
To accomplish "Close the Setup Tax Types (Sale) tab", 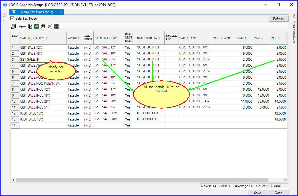I will 61,12.
